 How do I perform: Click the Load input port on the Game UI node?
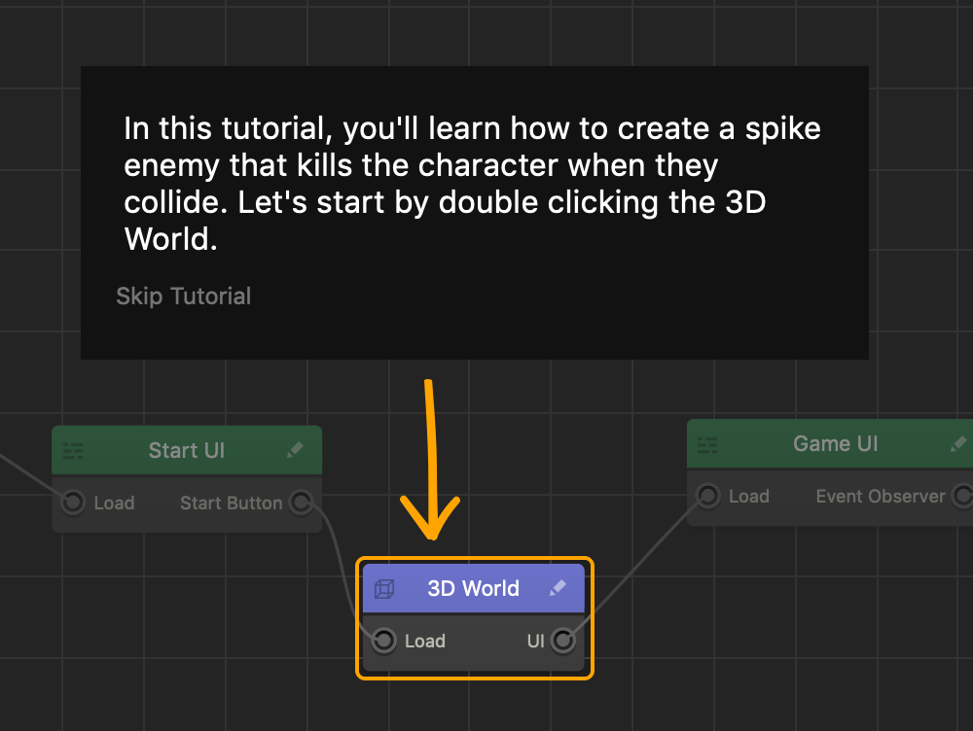click(x=706, y=496)
